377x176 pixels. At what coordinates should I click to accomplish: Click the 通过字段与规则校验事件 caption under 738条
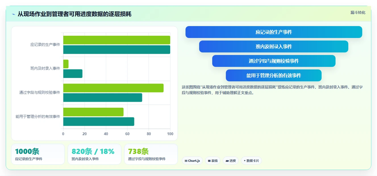(x=147, y=159)
